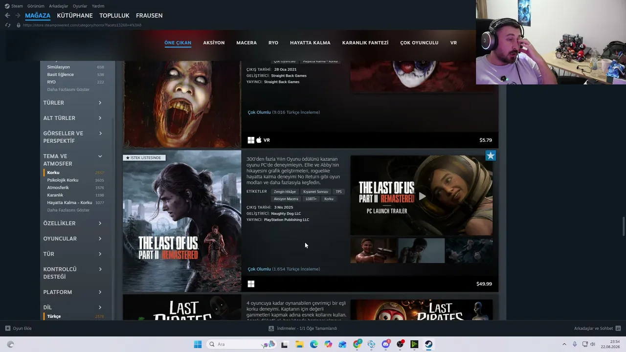The image size is (626, 352).
Task: Show hidden system tray icons
Action: pos(564,344)
